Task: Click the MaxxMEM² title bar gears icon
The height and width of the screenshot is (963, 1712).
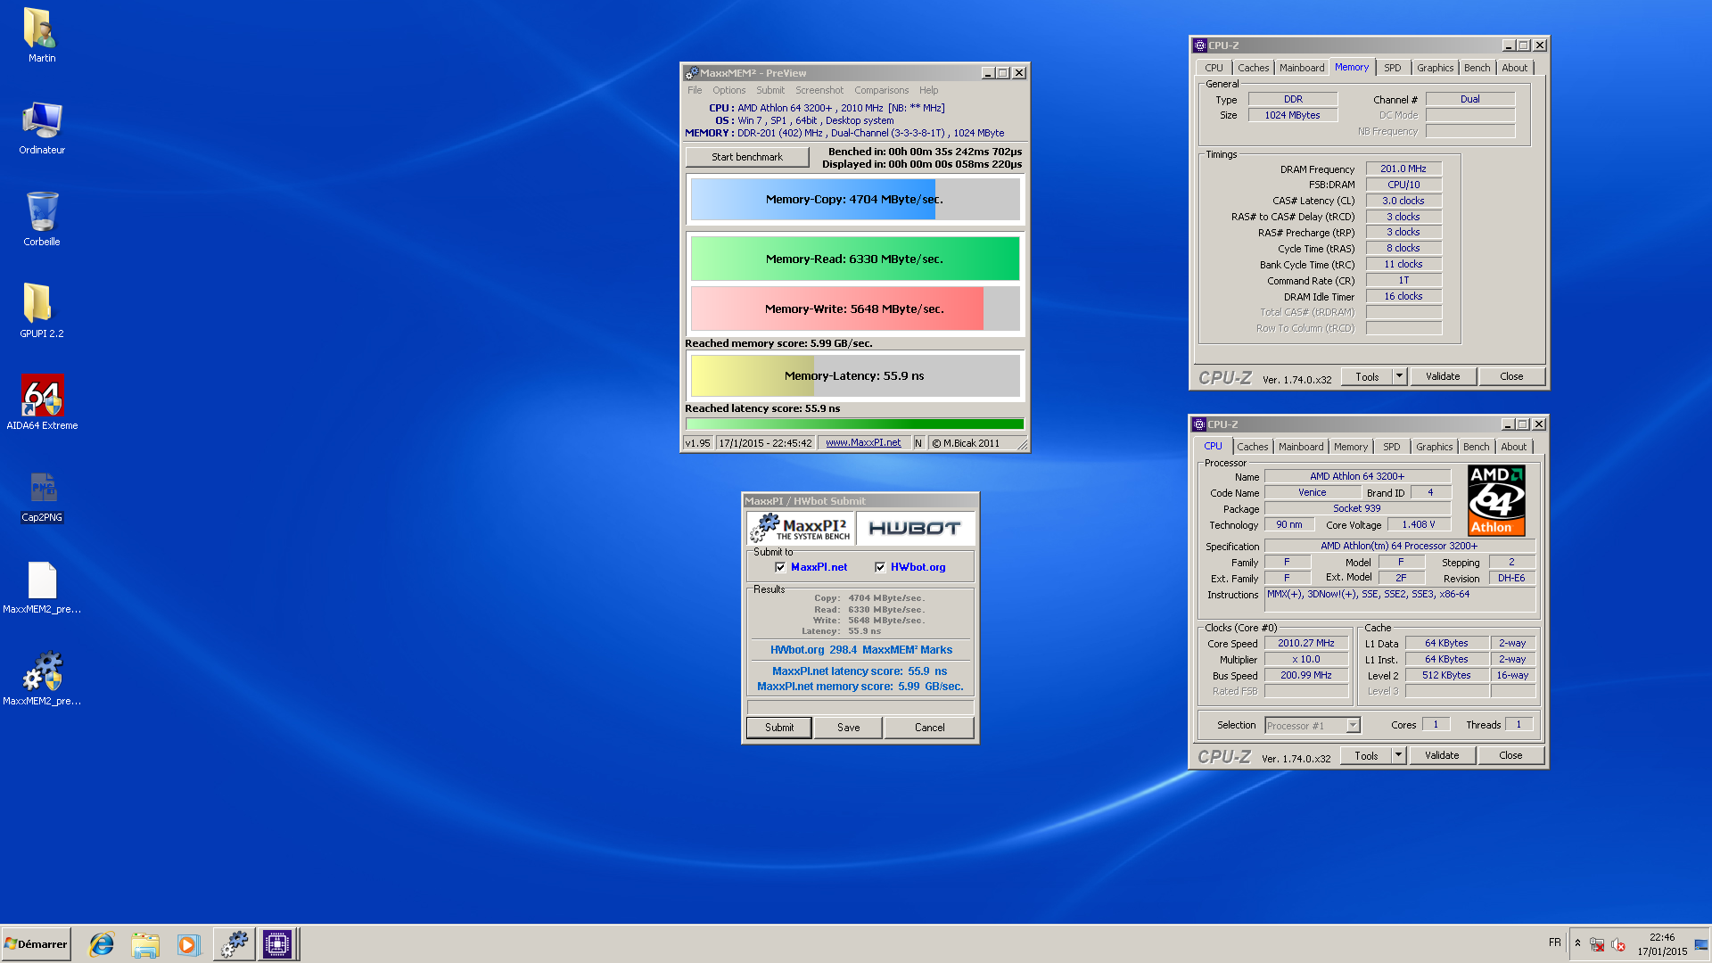Action: (x=691, y=73)
